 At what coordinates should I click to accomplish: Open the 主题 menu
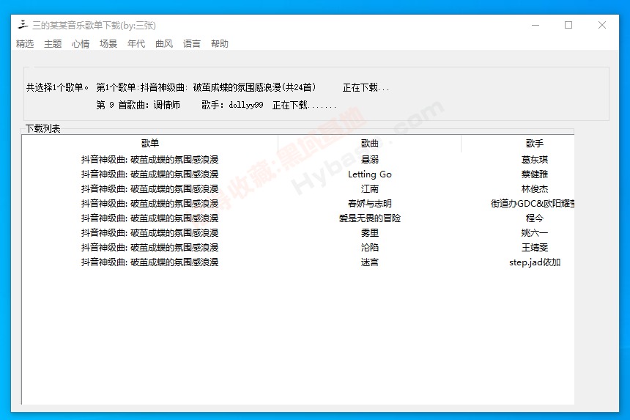coord(53,43)
